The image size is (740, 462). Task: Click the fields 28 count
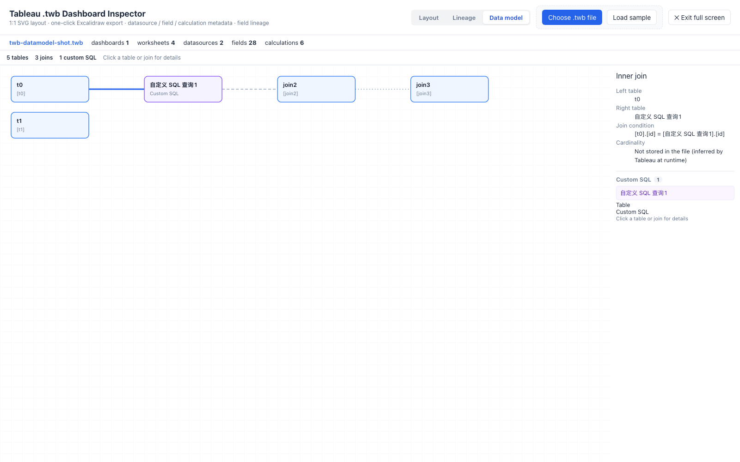244,43
